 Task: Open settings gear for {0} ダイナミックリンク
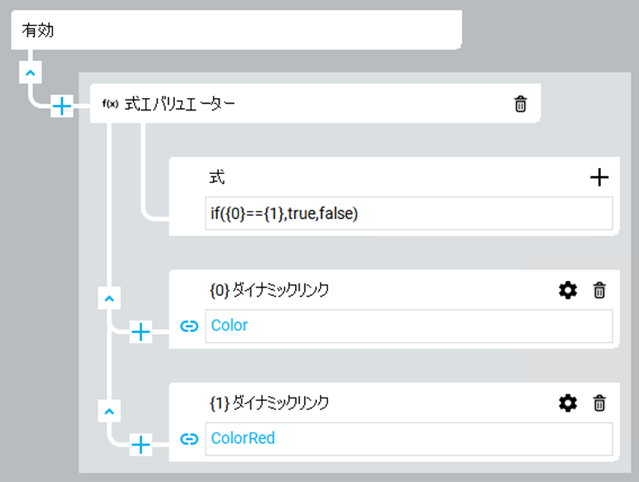(x=568, y=291)
